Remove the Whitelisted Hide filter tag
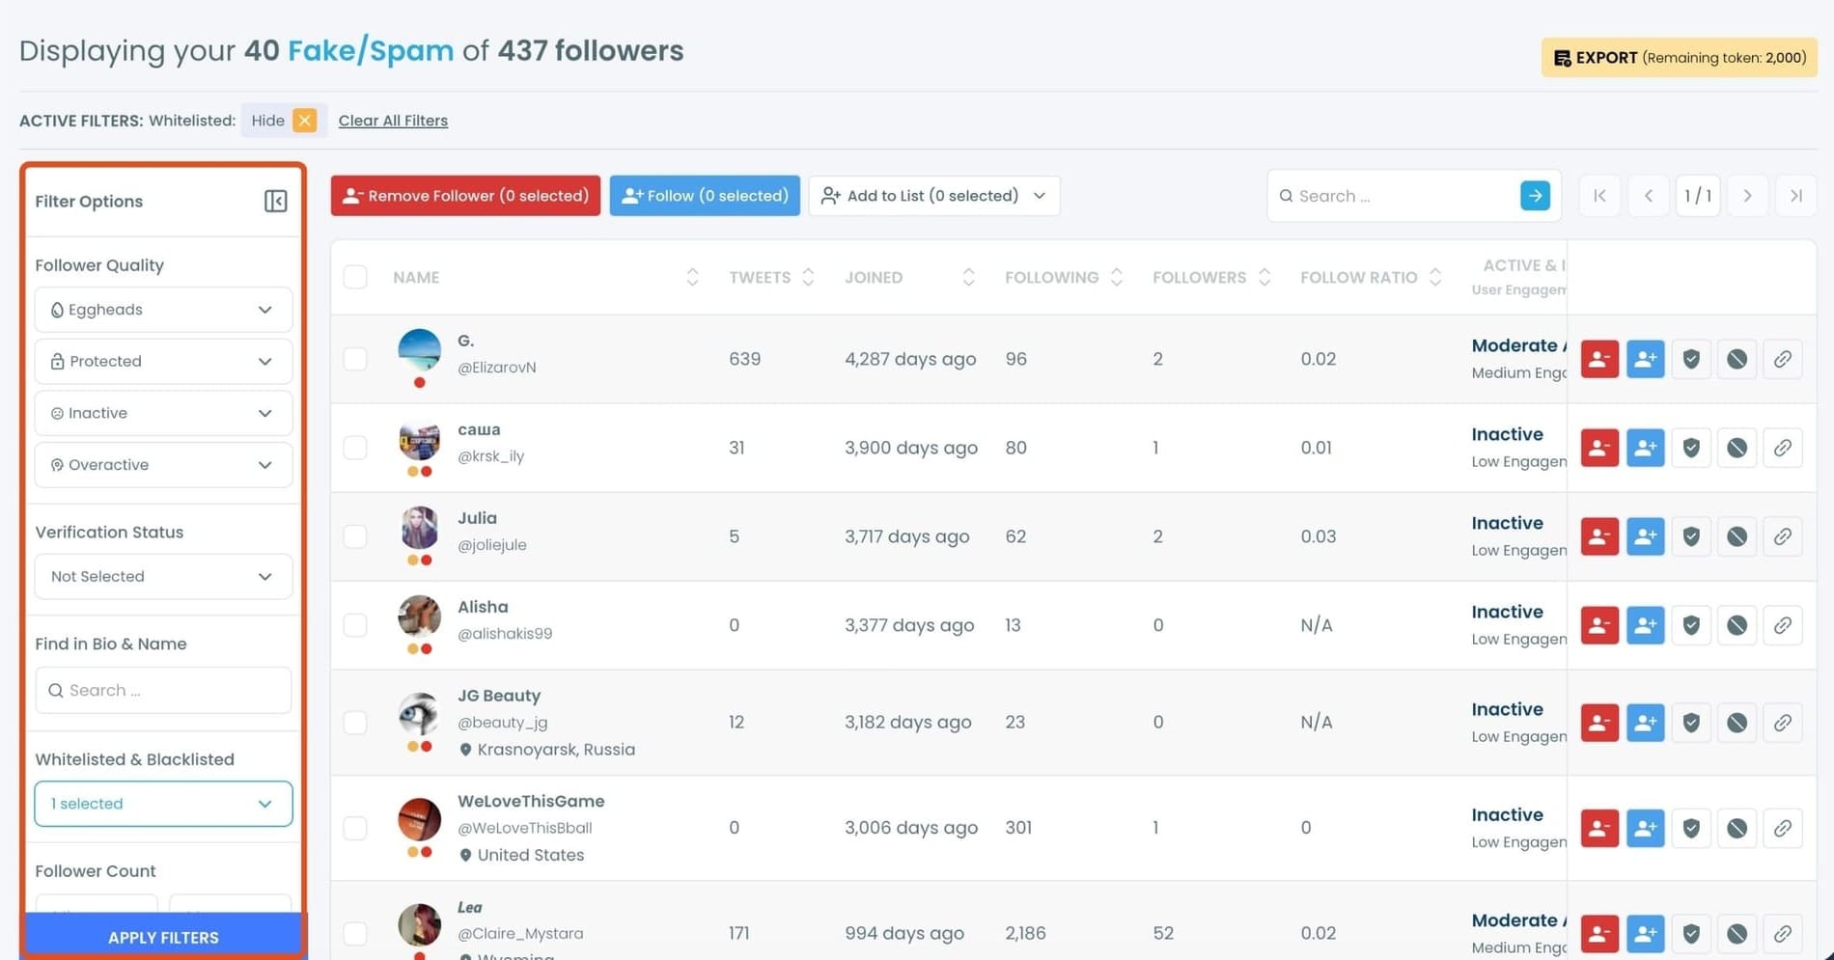 pyautogui.click(x=305, y=121)
